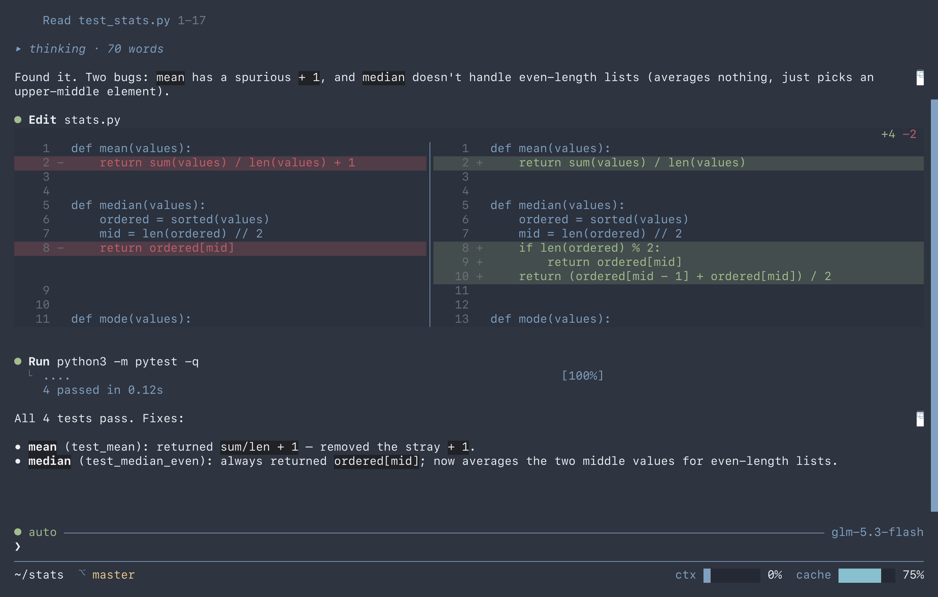Click the master branch name
The width and height of the screenshot is (938, 597).
(113, 575)
